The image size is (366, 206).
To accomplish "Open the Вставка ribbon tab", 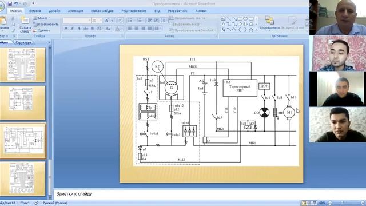I will point(35,11).
